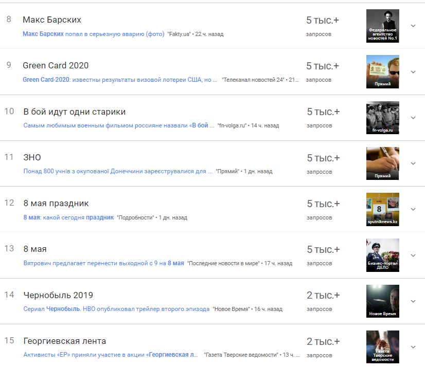Screen dimensions: 425x367
Task: Open the sputniknews.kz calendar thumbnail
Action: (382, 209)
